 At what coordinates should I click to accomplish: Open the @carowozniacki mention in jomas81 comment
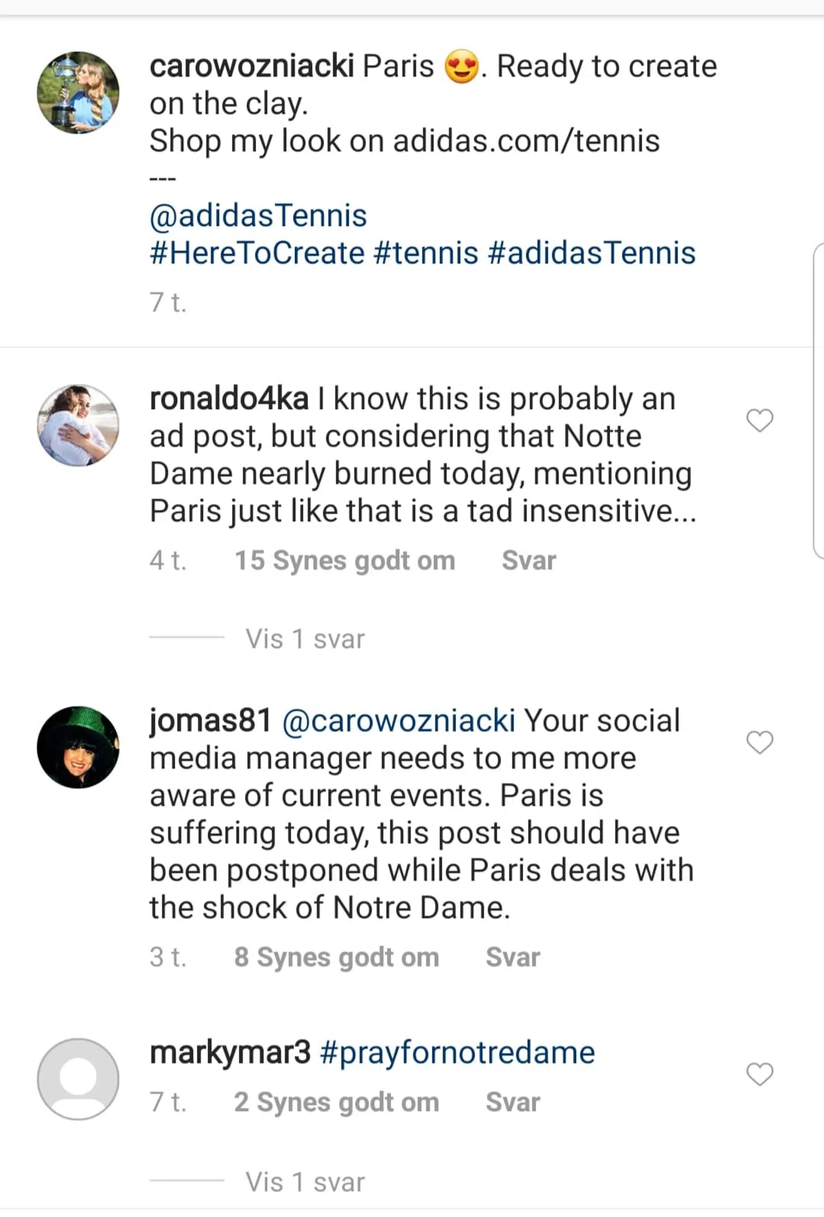click(399, 720)
